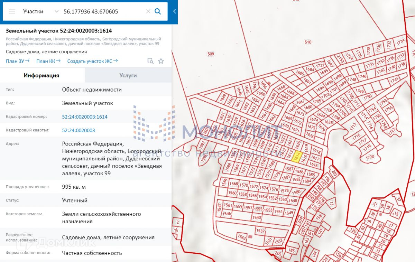415x262 pixels.
Task: Open the Участки search type dropdown
Action: [x=41, y=11]
